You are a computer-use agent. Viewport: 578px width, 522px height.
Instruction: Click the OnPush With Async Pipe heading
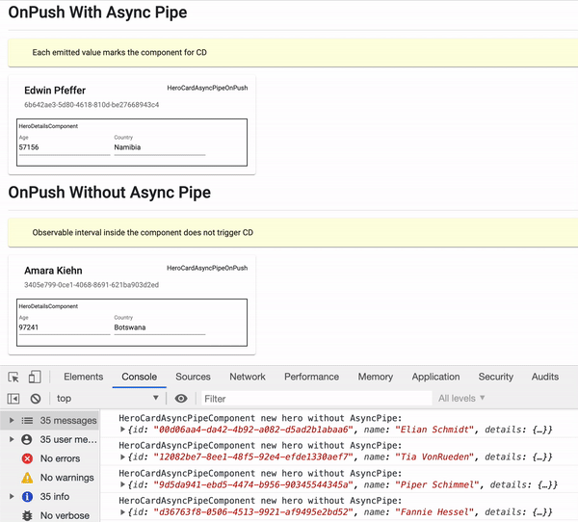(97, 13)
